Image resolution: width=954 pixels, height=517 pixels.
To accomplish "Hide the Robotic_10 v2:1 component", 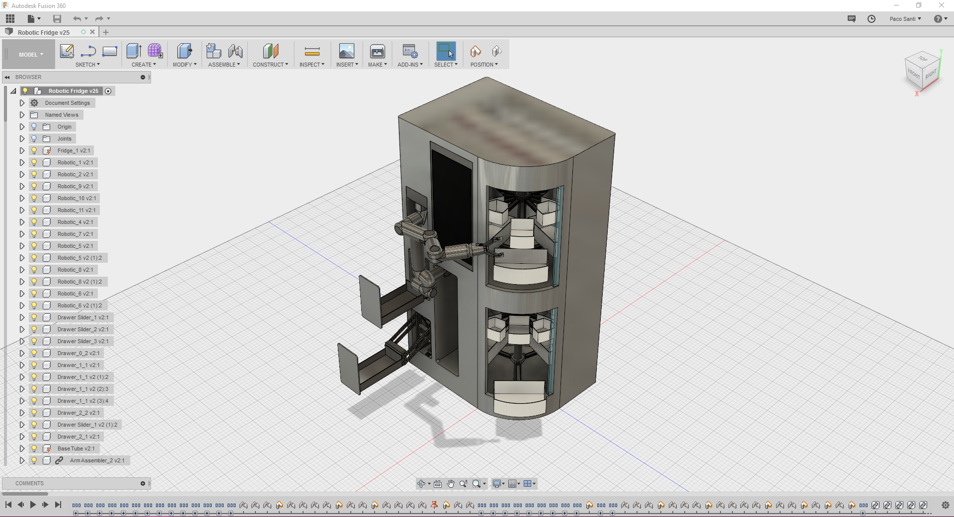I will (x=34, y=198).
